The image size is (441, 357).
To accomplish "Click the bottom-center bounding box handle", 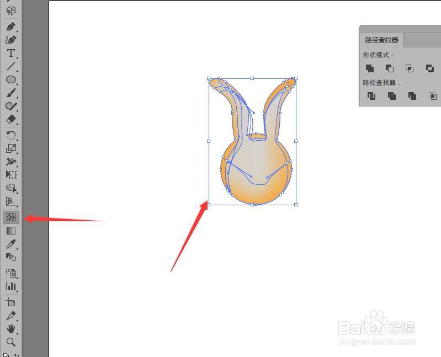I will coord(252,205).
